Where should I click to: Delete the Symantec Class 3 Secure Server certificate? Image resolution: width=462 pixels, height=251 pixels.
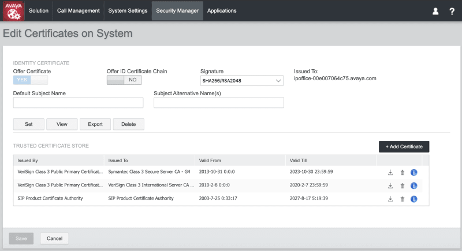point(402,173)
